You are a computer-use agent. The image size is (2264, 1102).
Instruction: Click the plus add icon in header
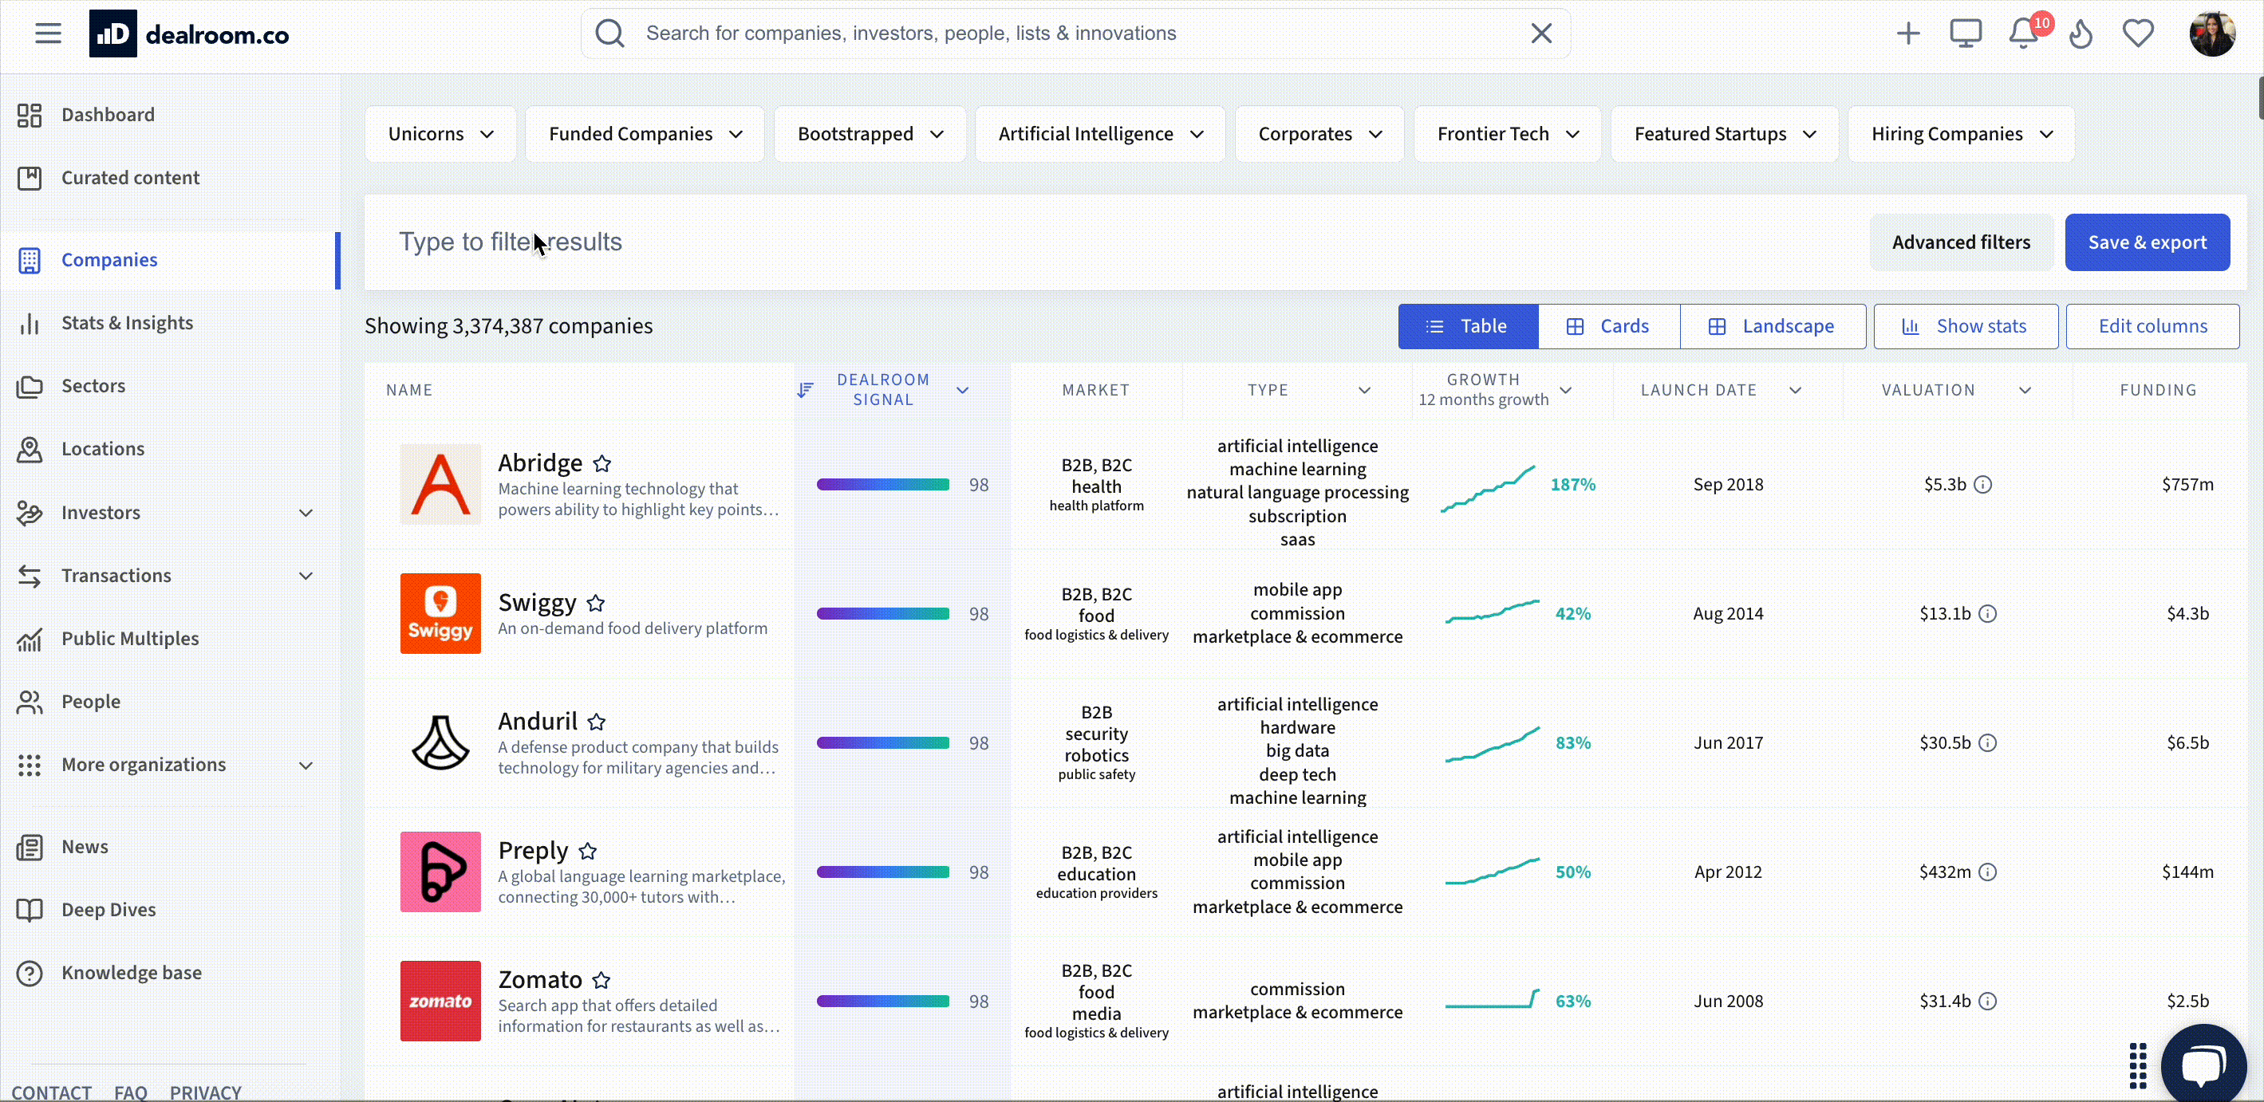(1907, 34)
